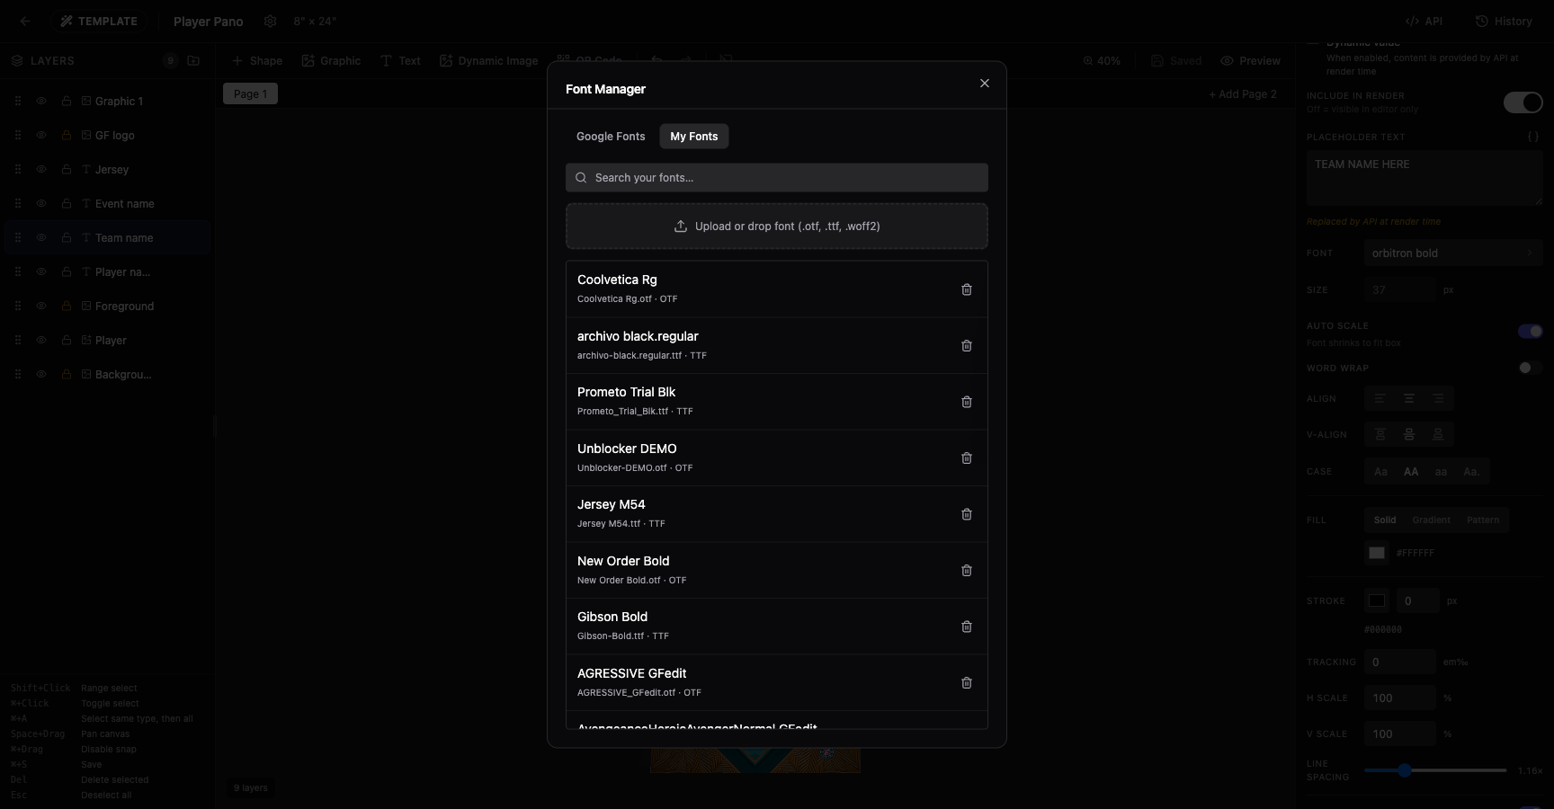Add a Shape element
This screenshot has width=1554, height=809.
click(257, 61)
